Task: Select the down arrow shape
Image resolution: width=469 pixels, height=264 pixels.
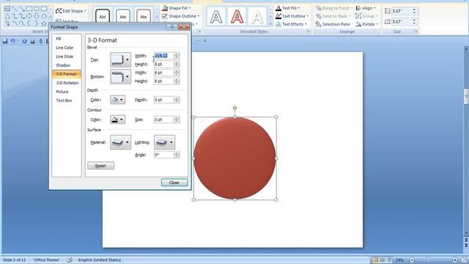Action: click(x=37, y=16)
